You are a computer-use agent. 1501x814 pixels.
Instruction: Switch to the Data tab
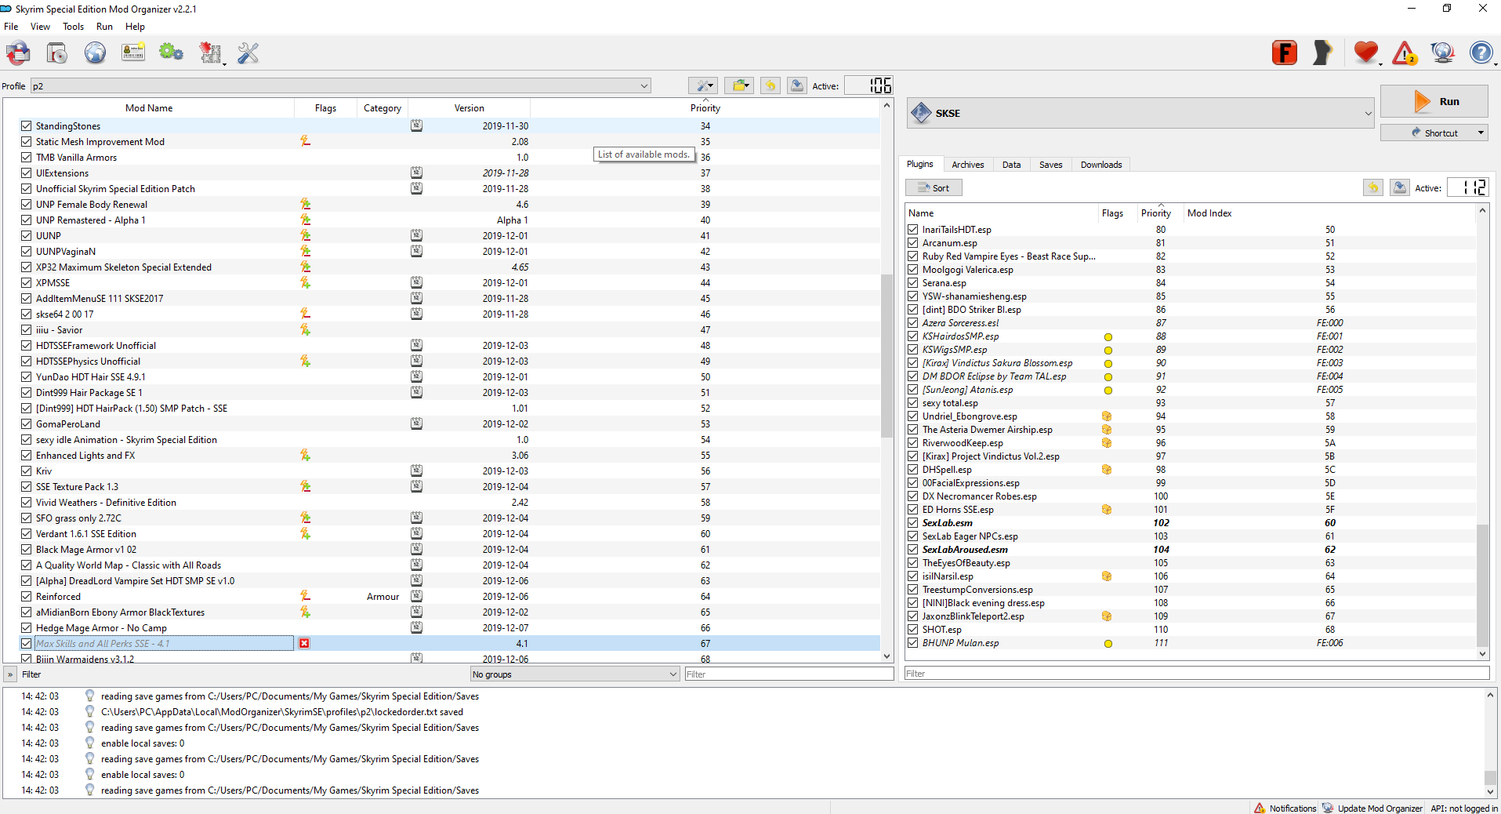click(1011, 165)
